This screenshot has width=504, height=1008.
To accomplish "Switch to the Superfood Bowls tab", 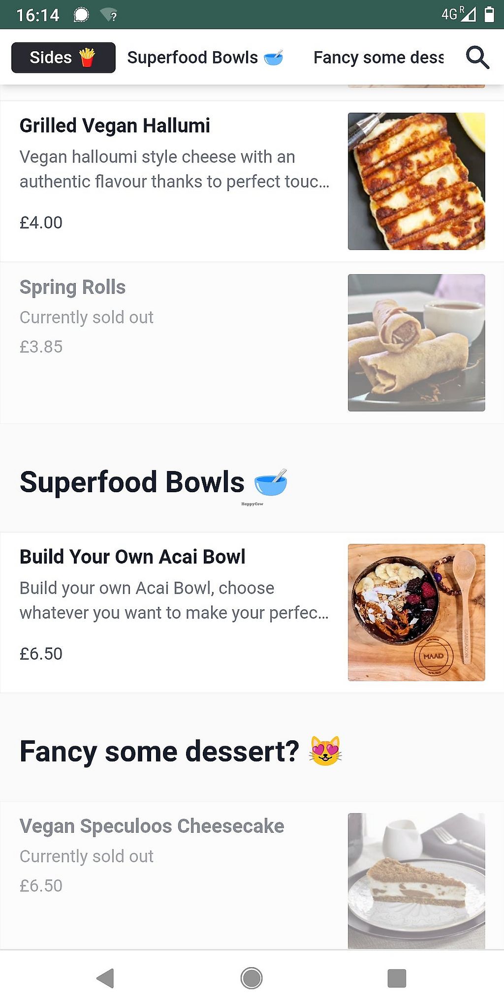I will (x=205, y=58).
